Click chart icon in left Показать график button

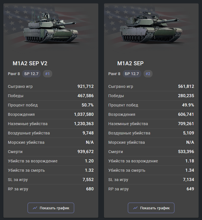point(35,208)
